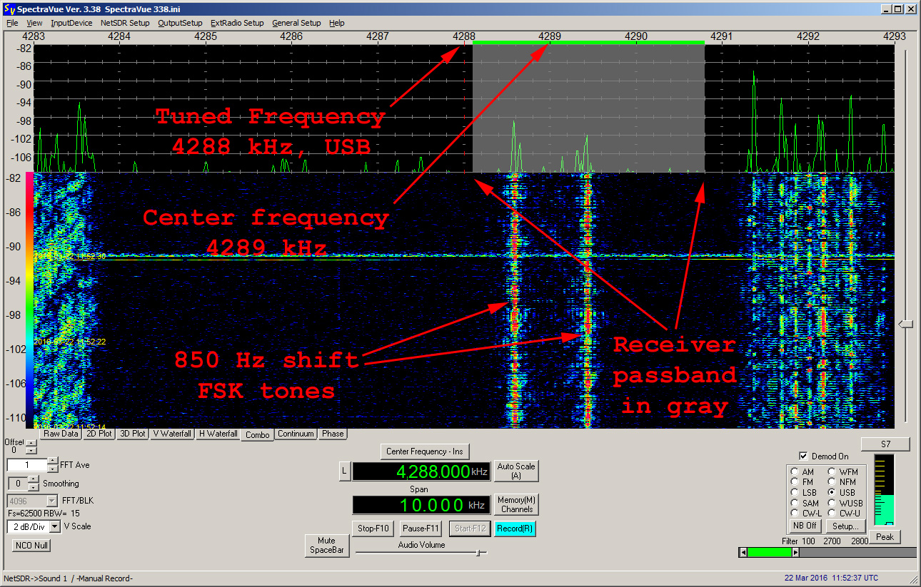Toggle the NB Off noise blanker button

coord(805,526)
